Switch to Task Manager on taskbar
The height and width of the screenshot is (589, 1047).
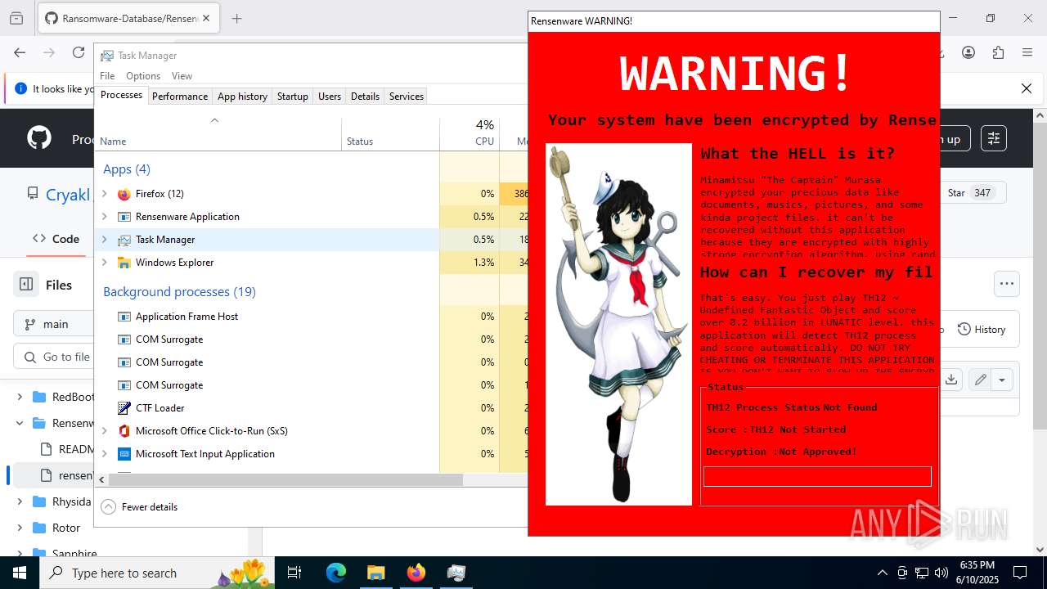click(456, 573)
